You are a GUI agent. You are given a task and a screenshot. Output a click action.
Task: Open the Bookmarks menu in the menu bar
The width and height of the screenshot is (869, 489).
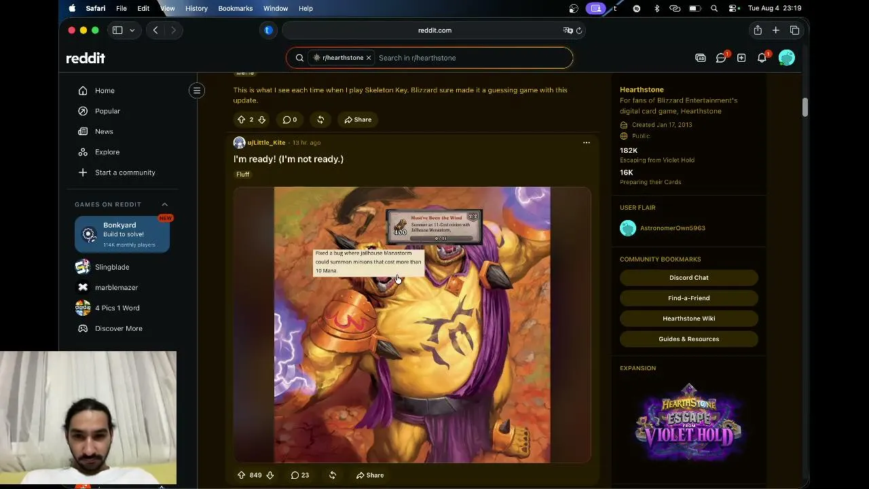(x=236, y=8)
